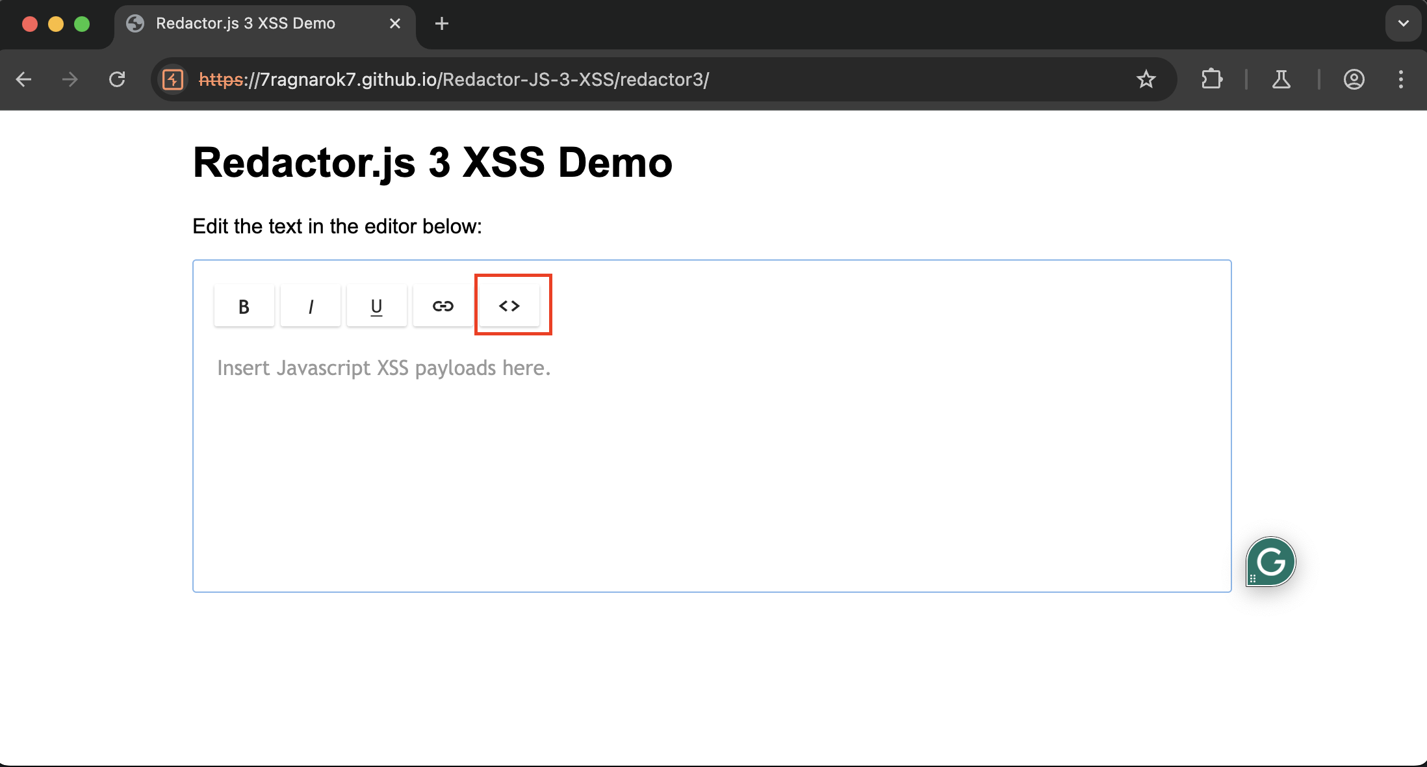This screenshot has height=767, width=1427.
Task: Insert a link using chain icon
Action: (x=443, y=305)
